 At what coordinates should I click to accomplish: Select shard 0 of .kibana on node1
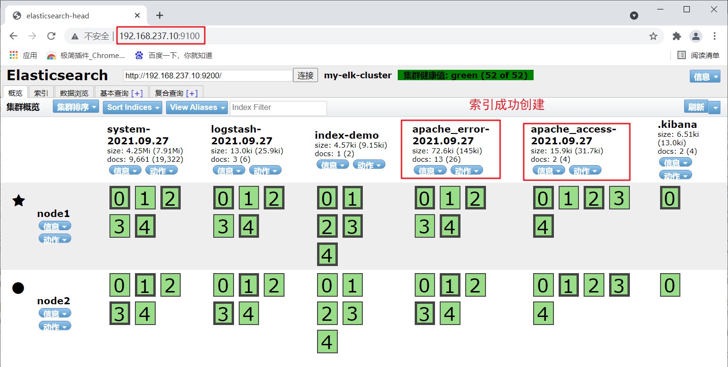[x=670, y=198]
